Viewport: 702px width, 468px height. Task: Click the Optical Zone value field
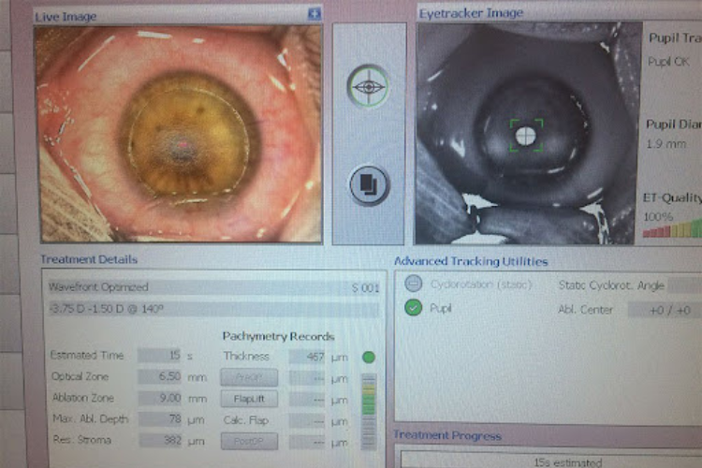coord(160,376)
